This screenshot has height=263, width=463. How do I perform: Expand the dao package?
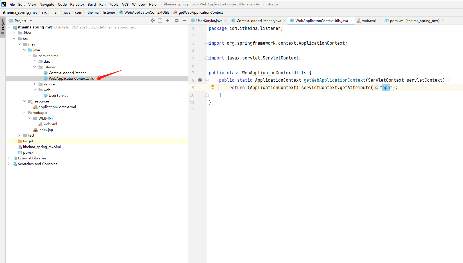coord(35,61)
